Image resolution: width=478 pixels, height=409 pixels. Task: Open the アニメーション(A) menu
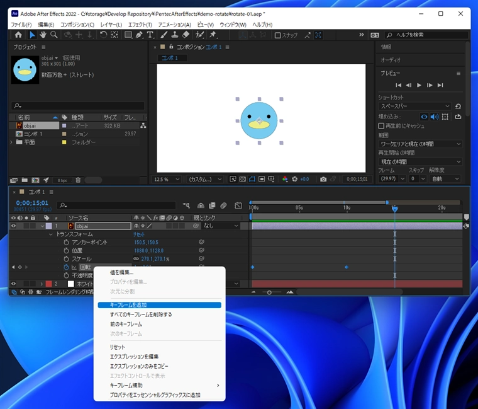tap(175, 25)
